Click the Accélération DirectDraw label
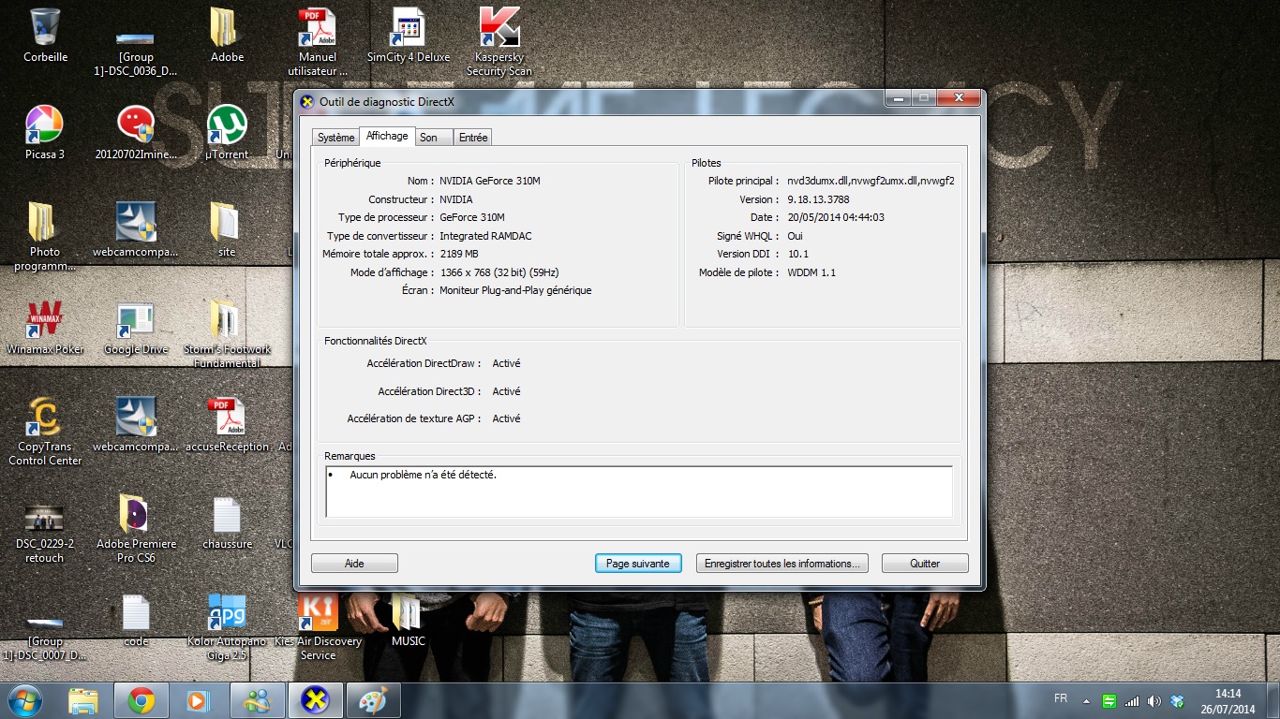The image size is (1280, 719). (424, 363)
